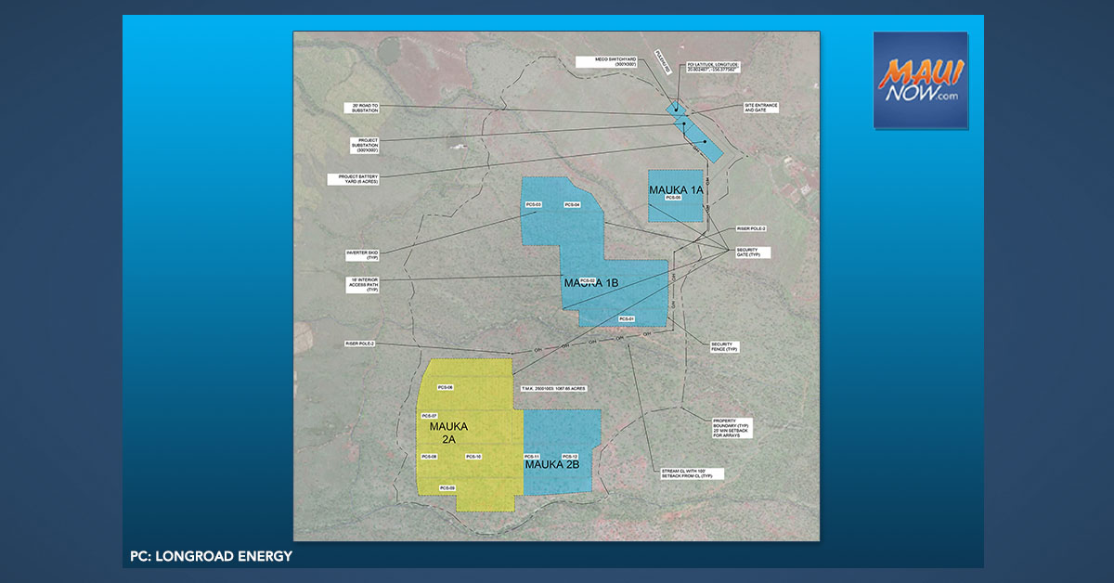Click the PCS-06 marker in yellow area
Viewport: 1114px width, 583px height.
444,386
